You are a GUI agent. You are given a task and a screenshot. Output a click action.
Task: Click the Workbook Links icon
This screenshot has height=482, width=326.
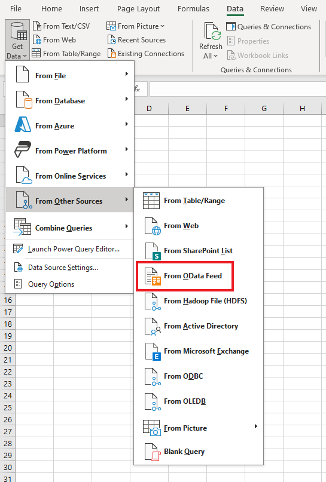[x=231, y=56]
